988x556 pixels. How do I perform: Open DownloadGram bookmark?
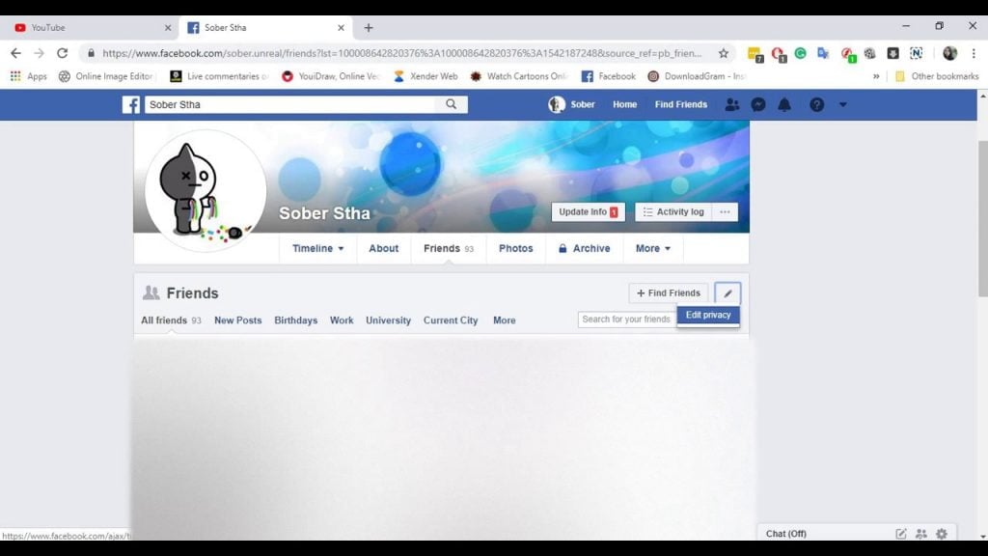click(x=697, y=76)
